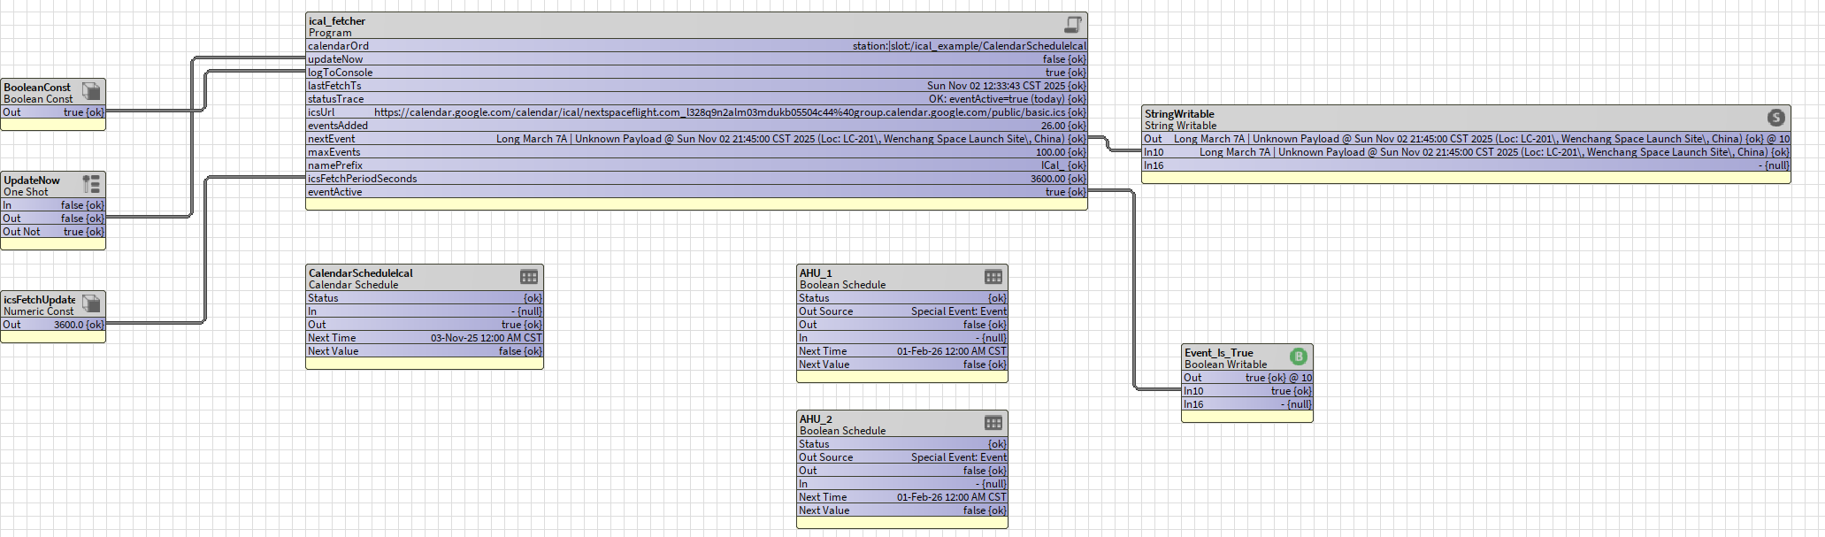Click the BooleanConst component icon
The image size is (1825, 537).
tap(90, 91)
